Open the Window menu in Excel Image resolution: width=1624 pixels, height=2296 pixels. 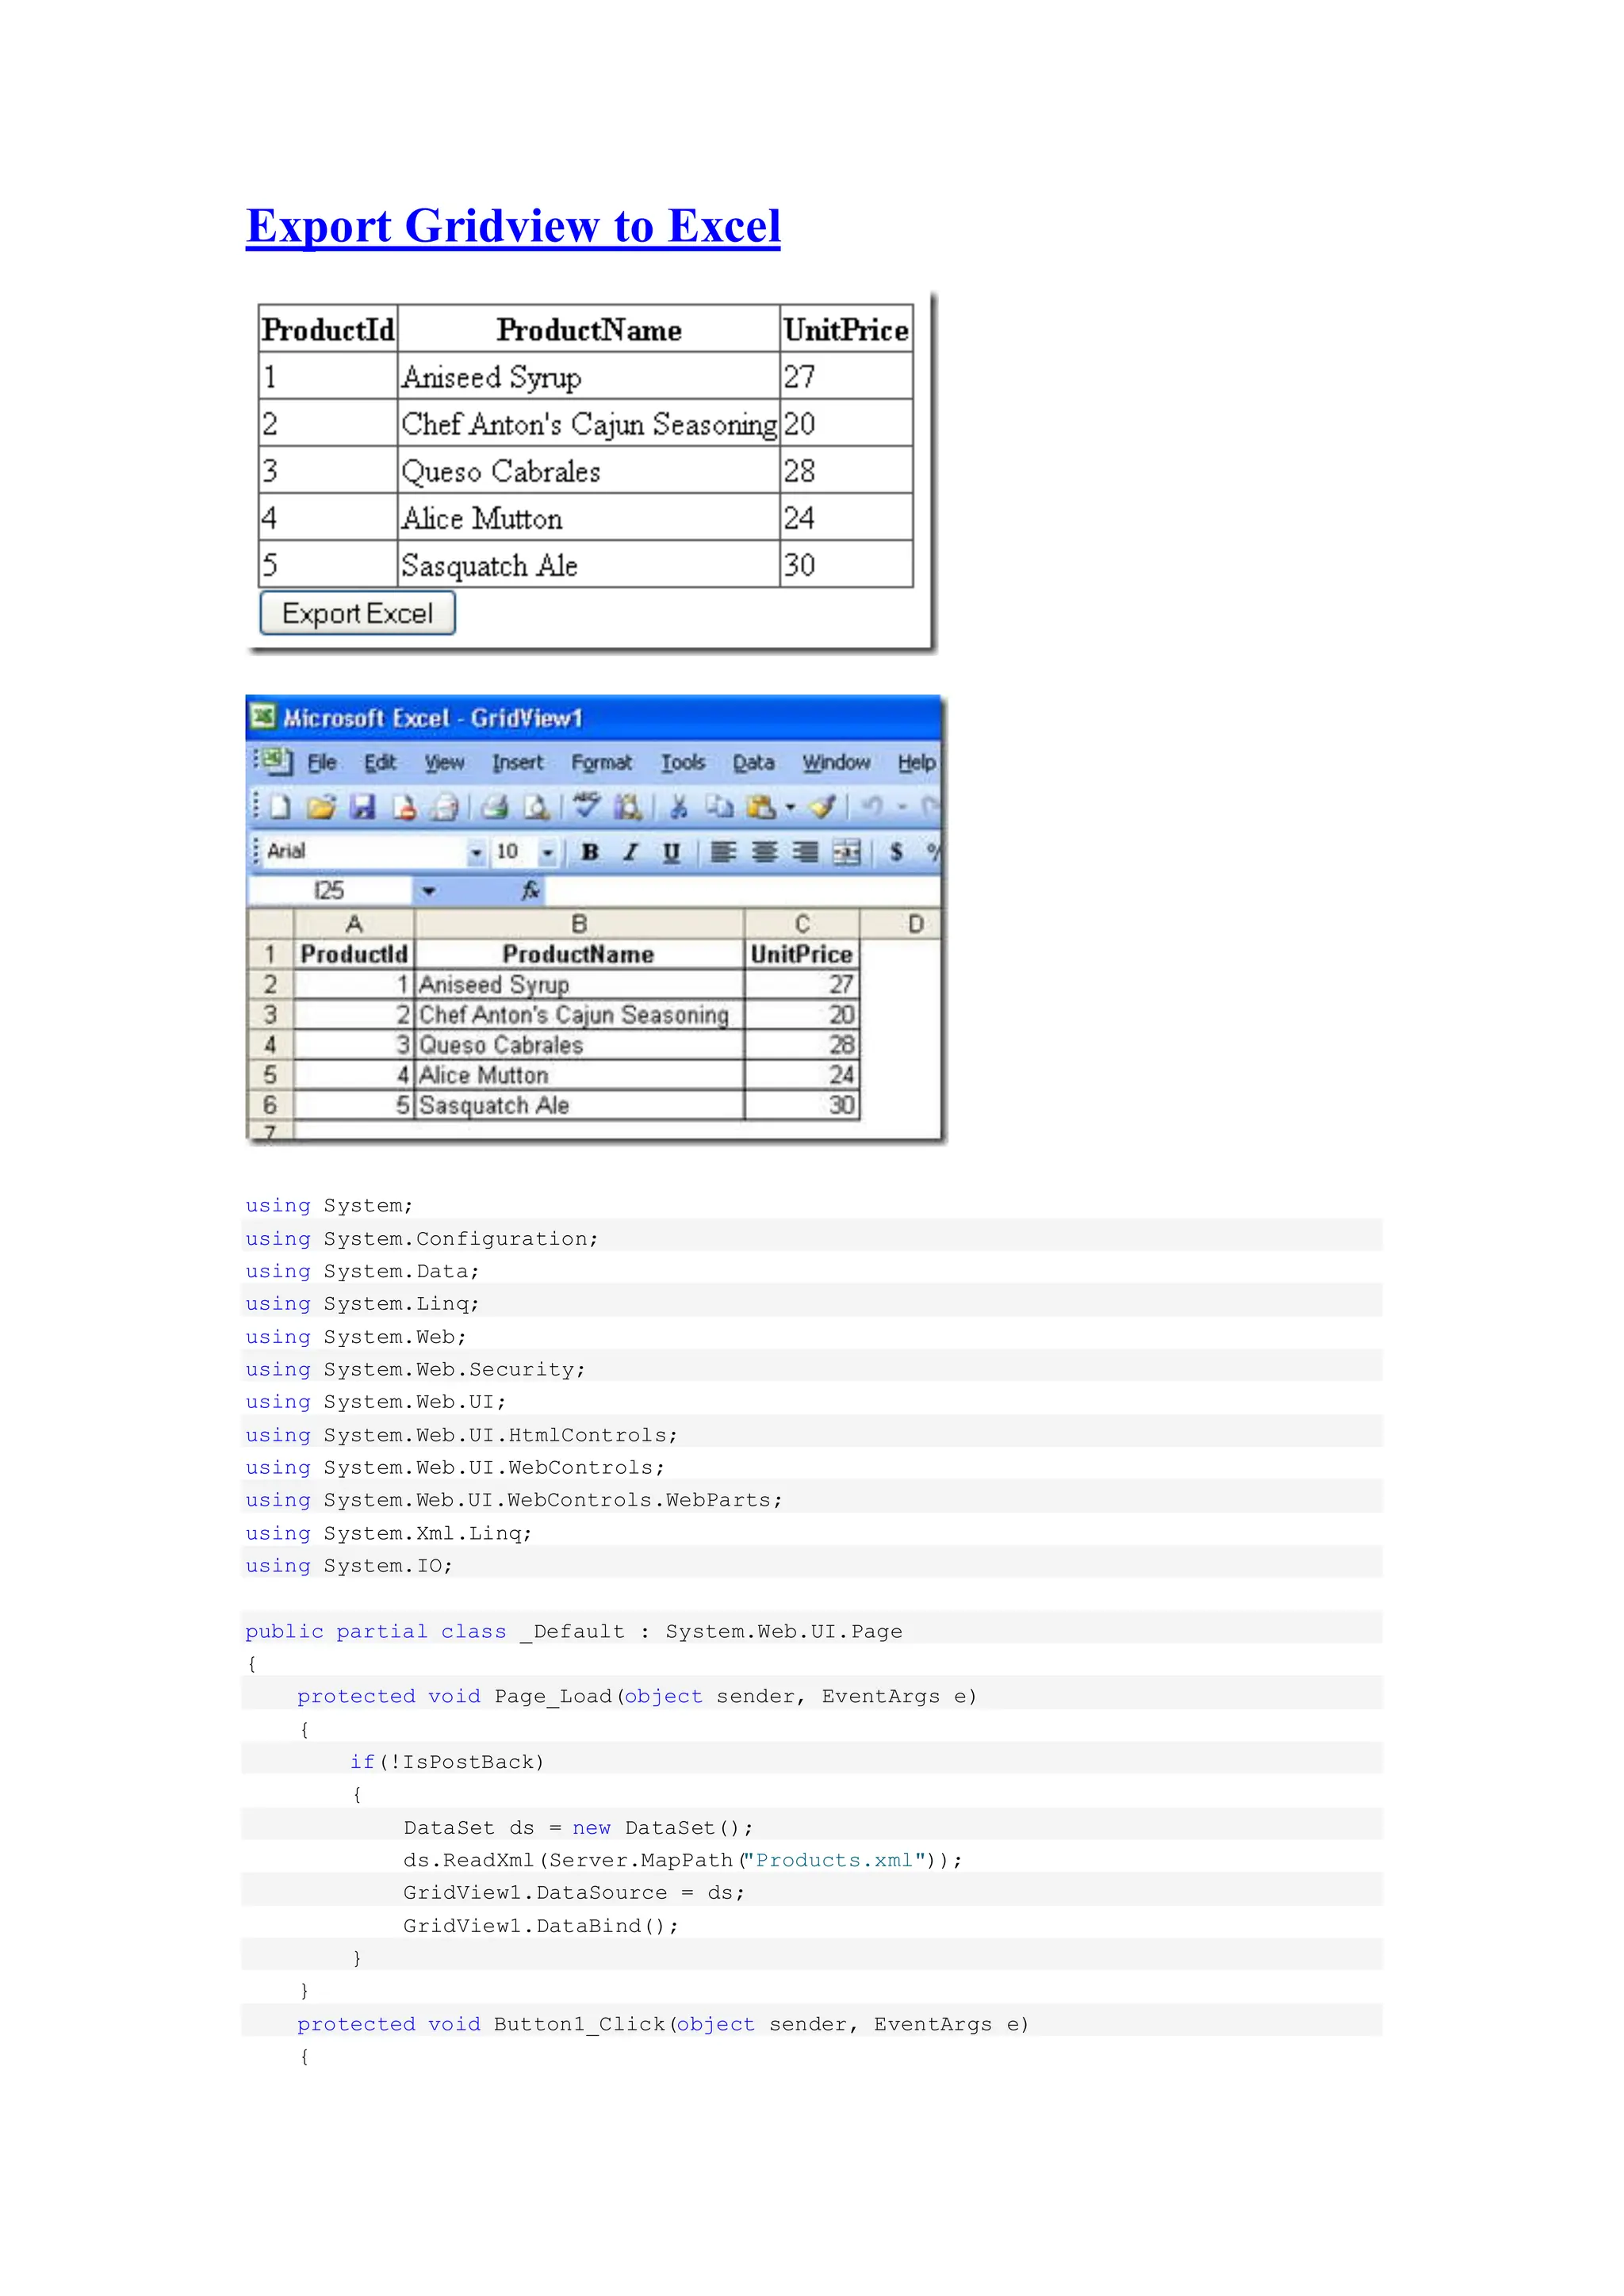[x=836, y=762]
